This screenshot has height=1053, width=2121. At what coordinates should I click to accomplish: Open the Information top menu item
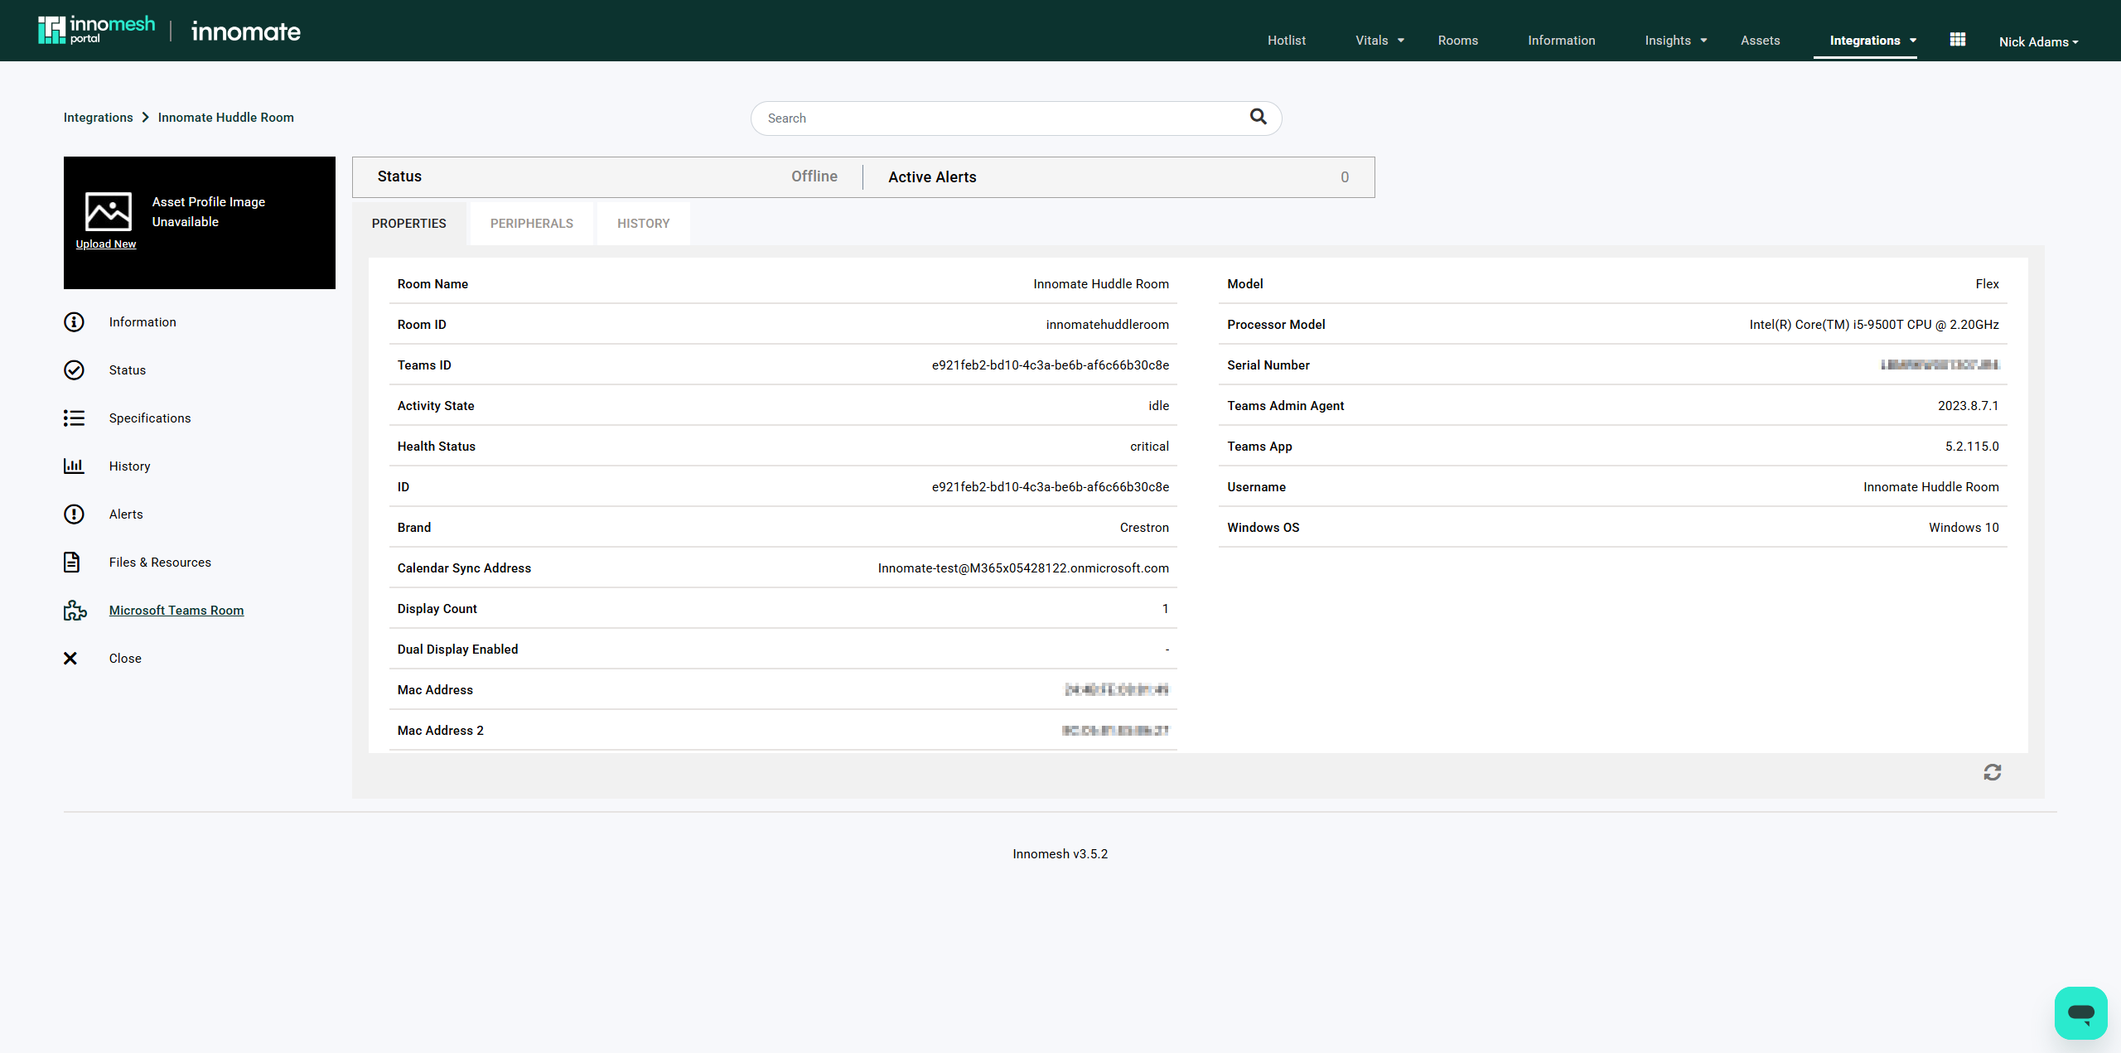(1561, 41)
